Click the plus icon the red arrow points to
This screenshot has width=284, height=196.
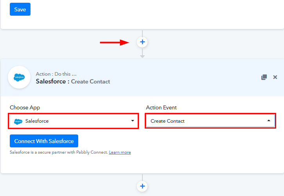tap(142, 42)
